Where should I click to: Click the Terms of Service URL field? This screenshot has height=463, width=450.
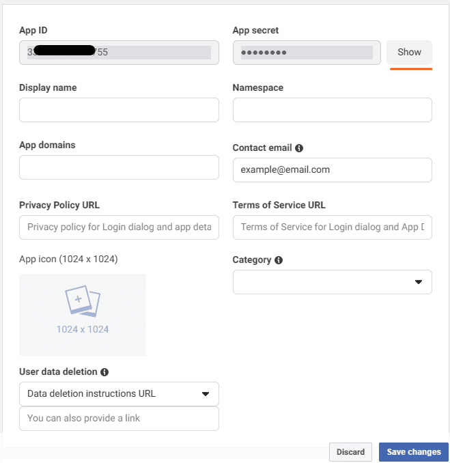[332, 227]
